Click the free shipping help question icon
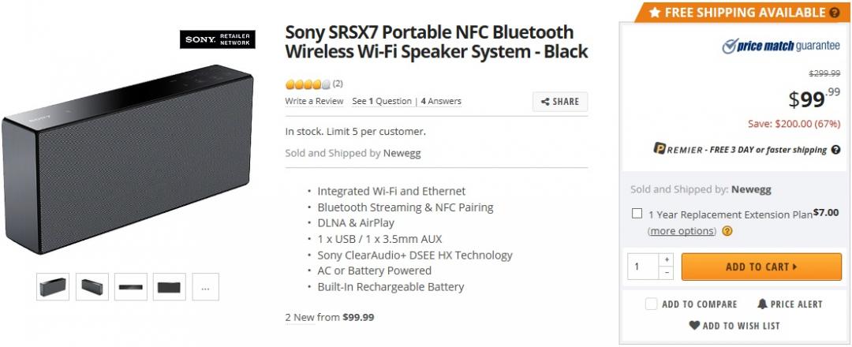This screenshot has height=347, width=852. tap(834, 13)
